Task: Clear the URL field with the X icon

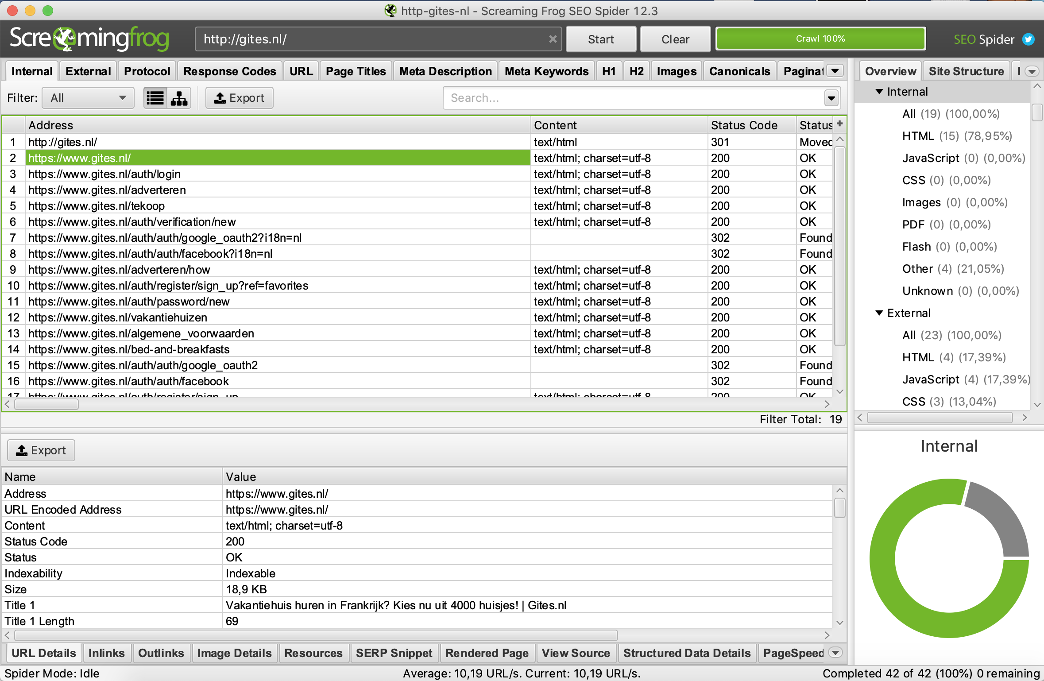Action: [553, 39]
